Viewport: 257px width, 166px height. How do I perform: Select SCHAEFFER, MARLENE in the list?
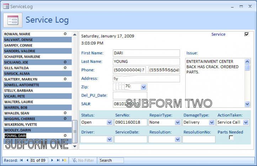click(38, 57)
